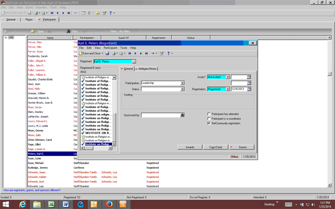
Task: Toggle Participant is a coordinator checkbox
Action: pos(209,119)
